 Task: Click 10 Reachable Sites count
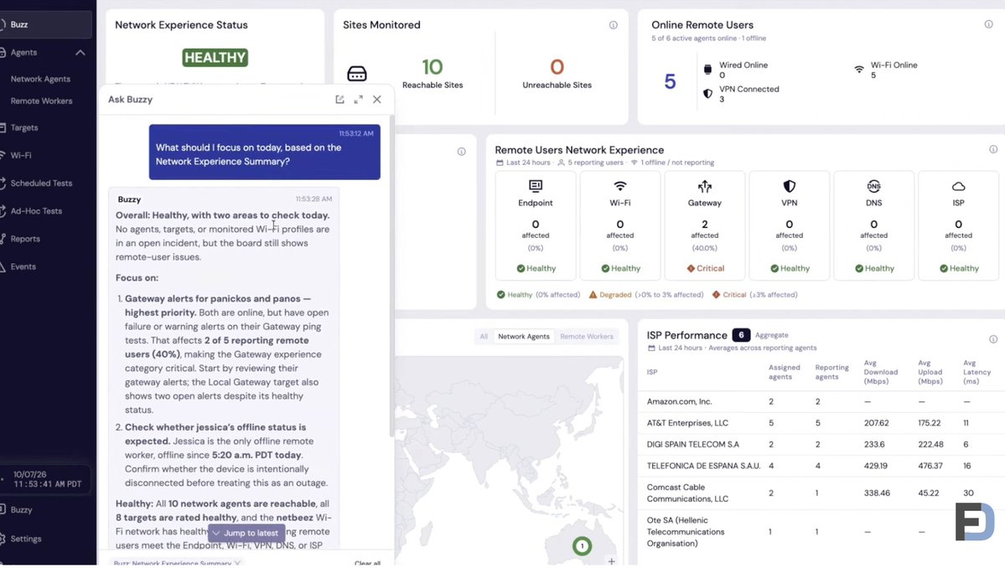pos(433,66)
